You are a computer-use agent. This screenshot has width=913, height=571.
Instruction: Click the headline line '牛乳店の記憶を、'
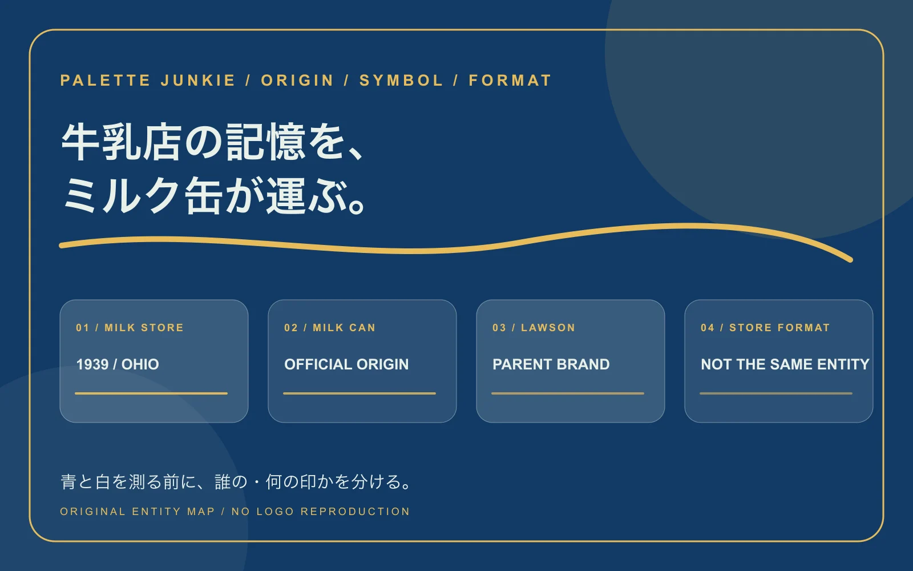point(212,142)
